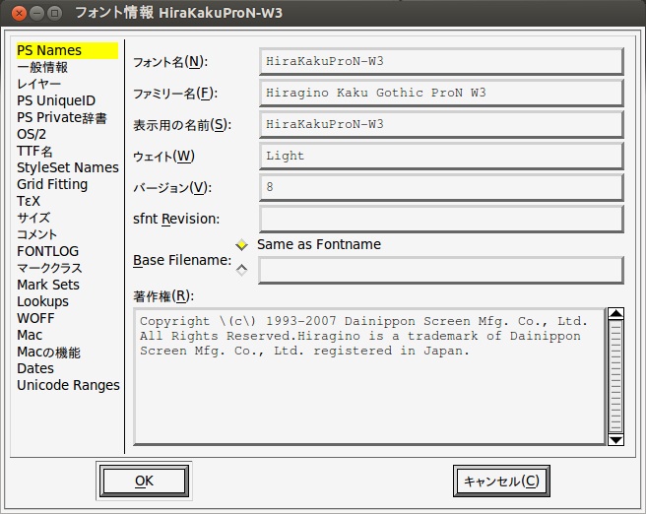Switch to PS UniqueID section
Screen dimensions: 646x514
tap(56, 100)
